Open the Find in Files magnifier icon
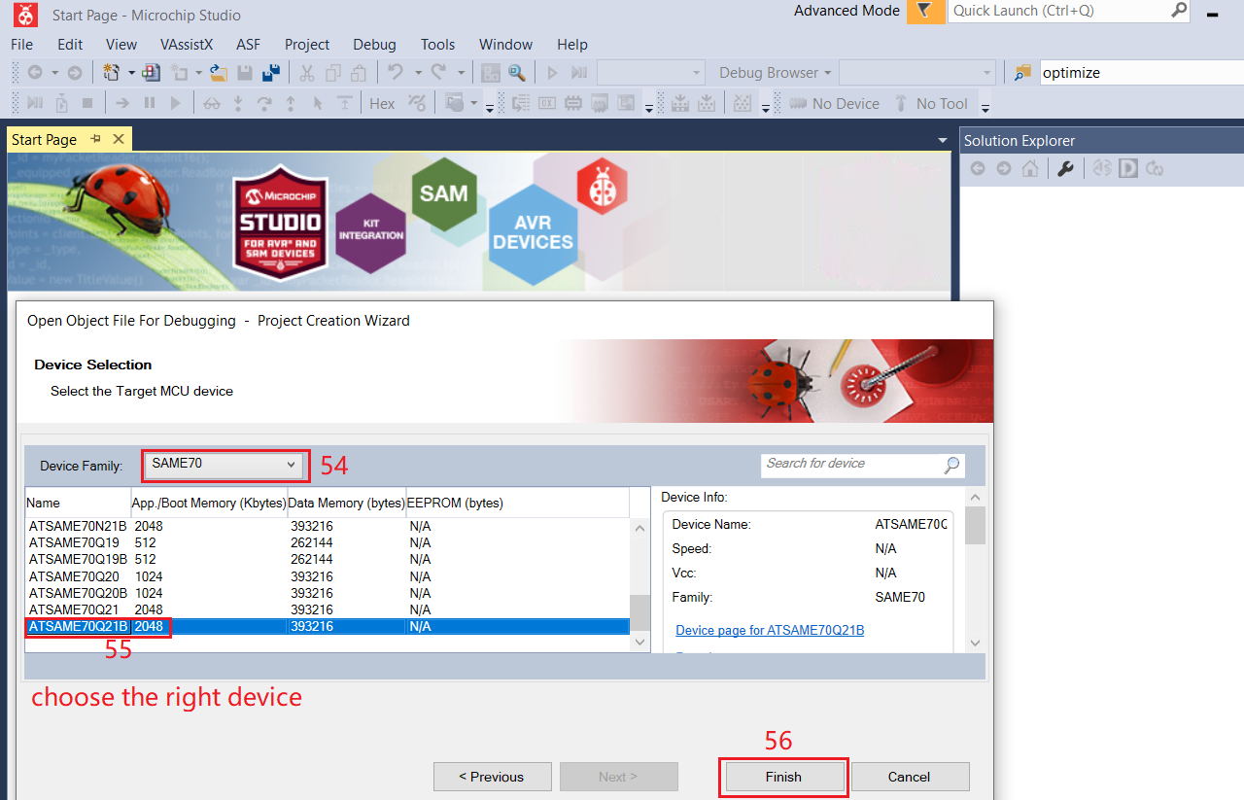The image size is (1244, 800). coord(516,73)
